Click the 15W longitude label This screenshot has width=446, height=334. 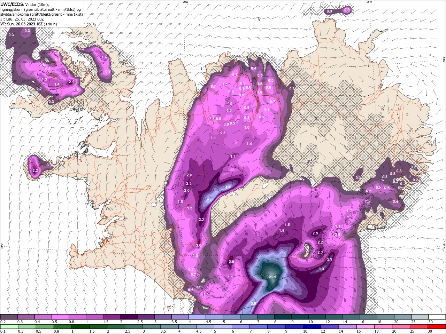point(369,2)
